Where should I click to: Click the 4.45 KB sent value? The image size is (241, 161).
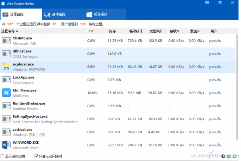click(x=154, y=132)
